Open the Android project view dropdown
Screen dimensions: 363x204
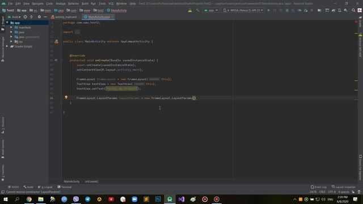click(x=14, y=17)
